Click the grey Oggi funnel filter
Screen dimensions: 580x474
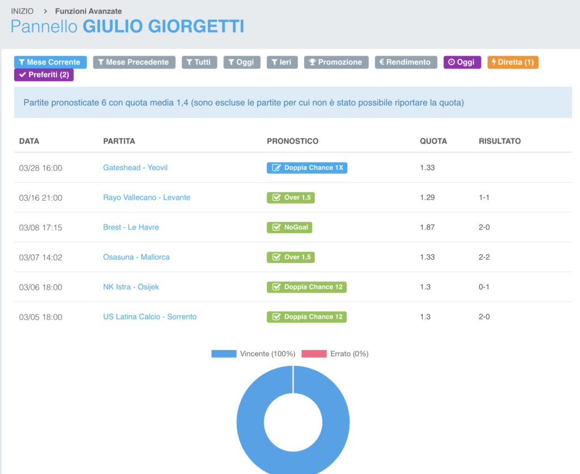pos(242,62)
